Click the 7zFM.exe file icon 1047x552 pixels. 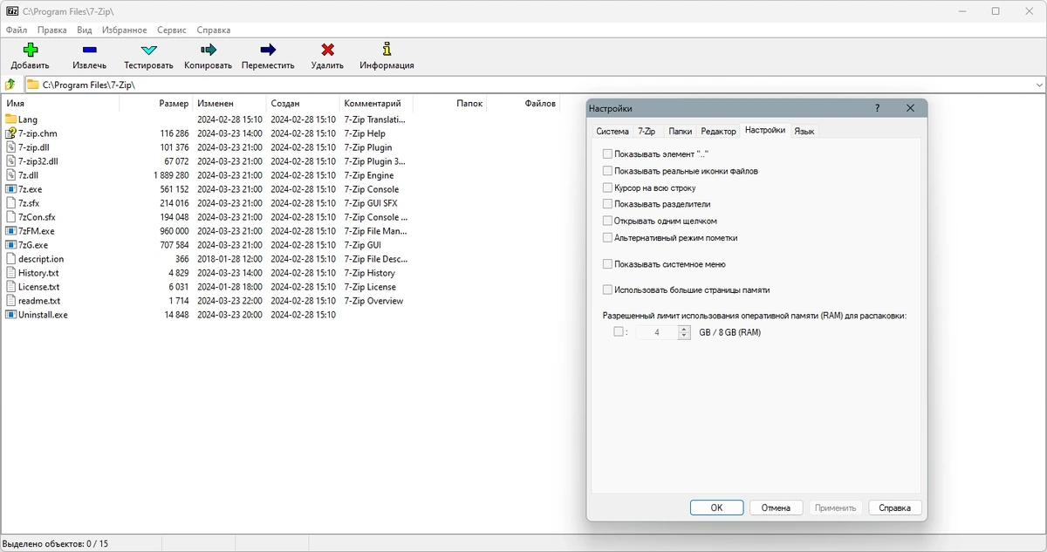(11, 231)
